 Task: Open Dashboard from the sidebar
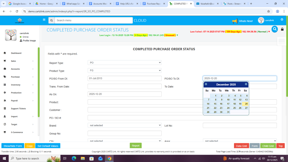tap(16, 53)
